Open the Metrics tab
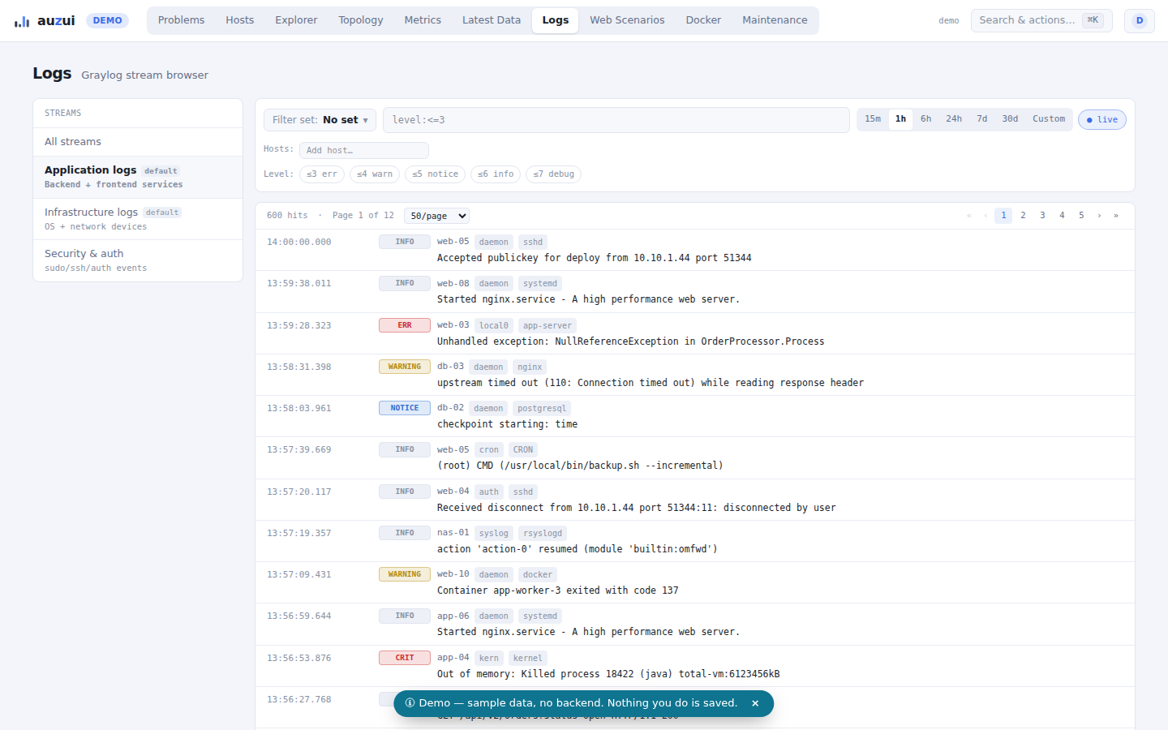Image resolution: width=1168 pixels, height=730 pixels. (423, 20)
